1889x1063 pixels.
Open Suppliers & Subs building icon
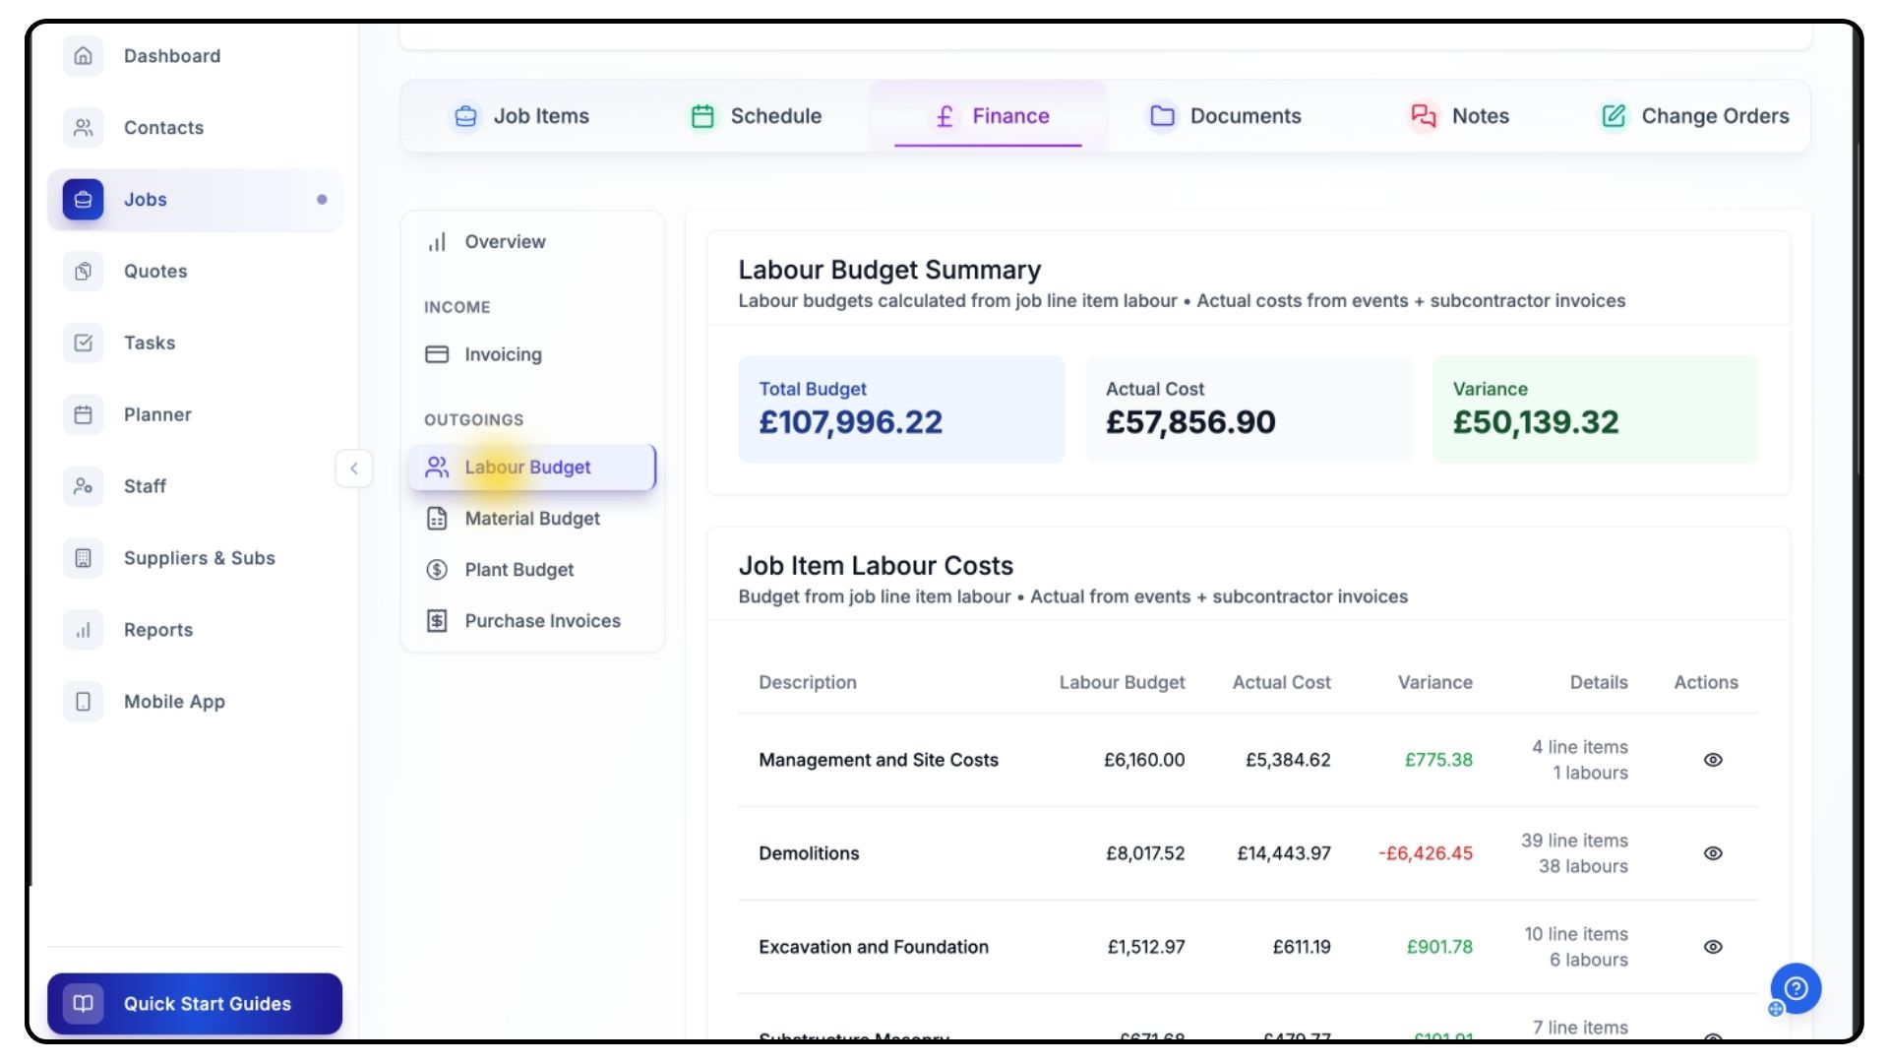[x=84, y=558]
